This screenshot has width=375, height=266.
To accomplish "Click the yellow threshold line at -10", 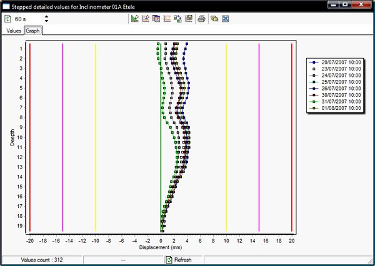I will [96, 137].
